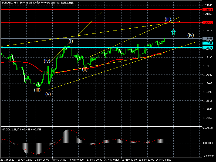Select the wave label (i) near 9 Nov peak

(71, 41)
